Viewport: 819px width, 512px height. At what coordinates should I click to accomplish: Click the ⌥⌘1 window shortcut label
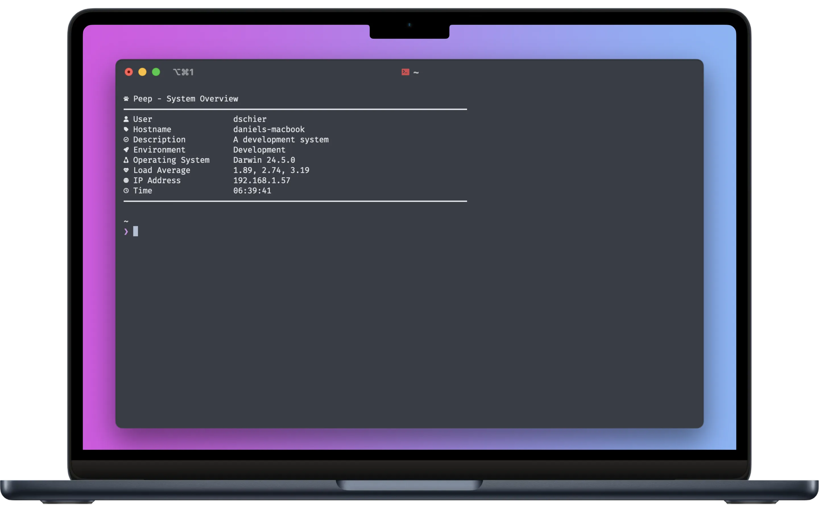point(183,72)
